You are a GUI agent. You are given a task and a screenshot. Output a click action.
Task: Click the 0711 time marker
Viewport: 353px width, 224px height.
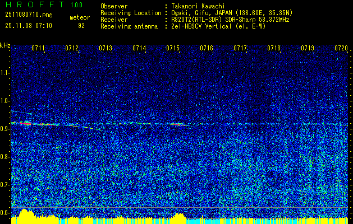(x=38, y=48)
